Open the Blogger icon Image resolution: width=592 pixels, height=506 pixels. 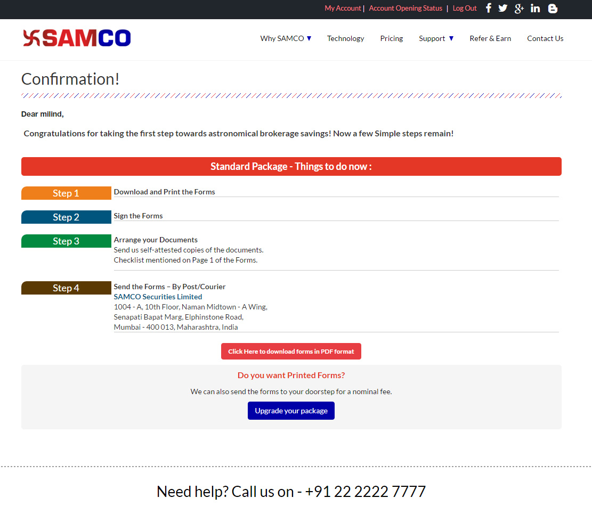tap(553, 9)
